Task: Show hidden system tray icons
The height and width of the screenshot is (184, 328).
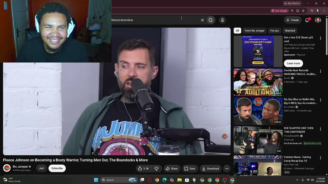Action: (x=297, y=180)
